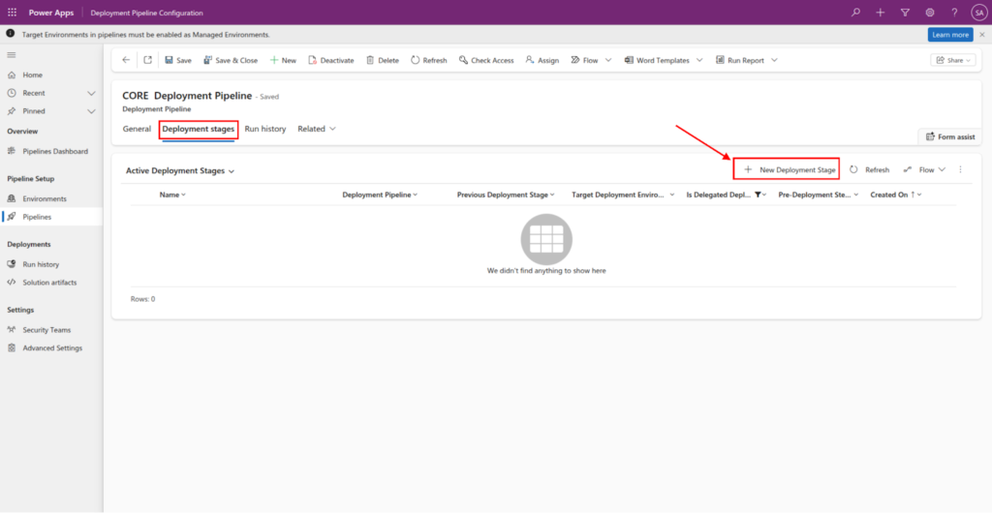Click the help question mark icon

954,13
